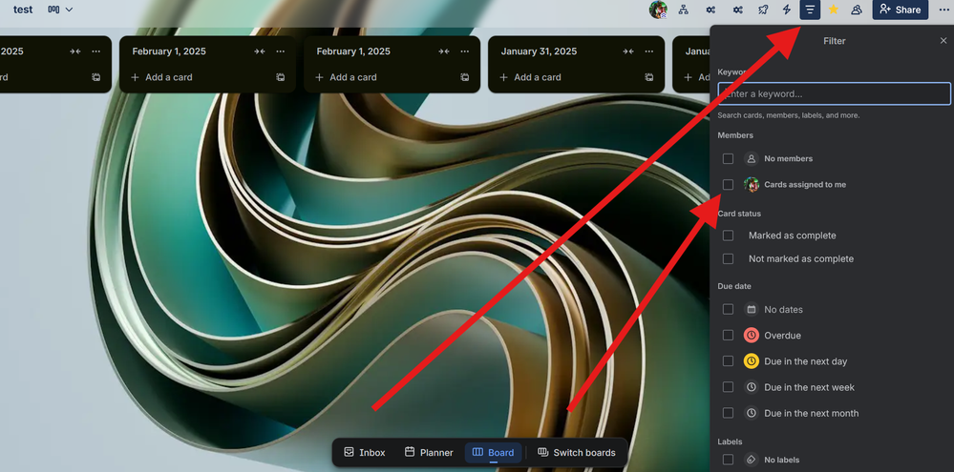This screenshot has width=954, height=472.
Task: Enable the Not marked as complete filter
Action: pyautogui.click(x=728, y=258)
